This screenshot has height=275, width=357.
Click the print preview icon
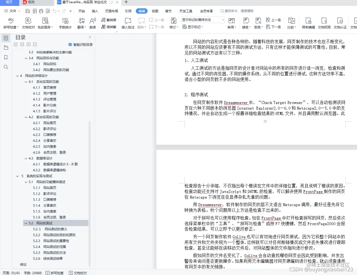(48, 11)
